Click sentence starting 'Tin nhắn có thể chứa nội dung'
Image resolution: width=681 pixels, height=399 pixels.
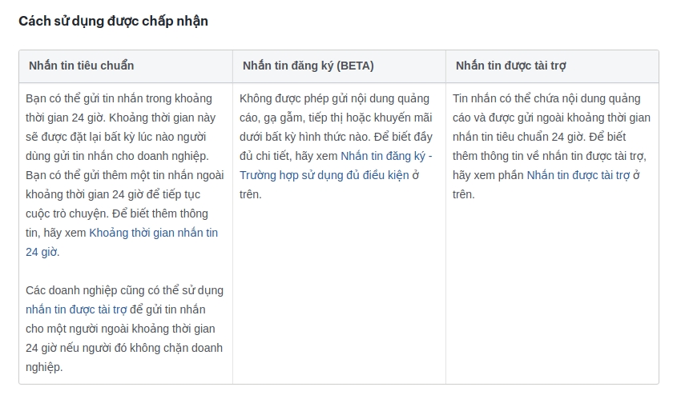tap(546, 98)
